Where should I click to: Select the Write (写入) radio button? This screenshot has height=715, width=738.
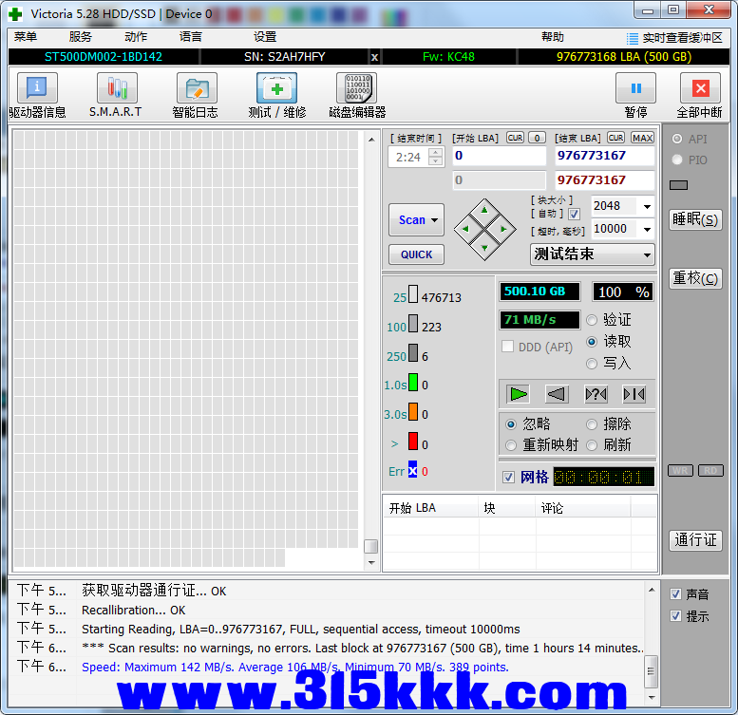point(592,364)
